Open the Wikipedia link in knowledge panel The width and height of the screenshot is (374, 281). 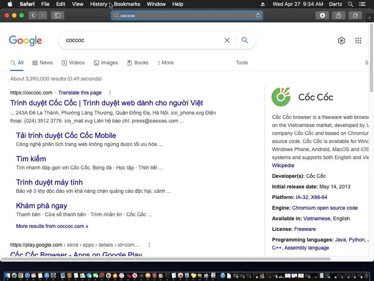283,166
